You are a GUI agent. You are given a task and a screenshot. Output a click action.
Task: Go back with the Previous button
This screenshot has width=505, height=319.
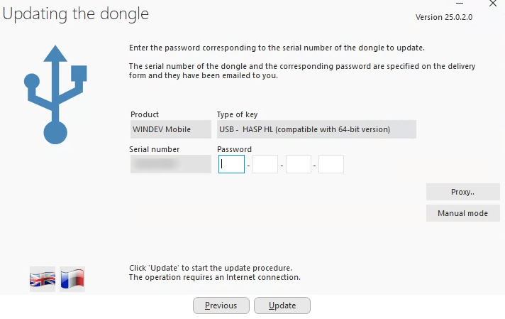pos(221,306)
